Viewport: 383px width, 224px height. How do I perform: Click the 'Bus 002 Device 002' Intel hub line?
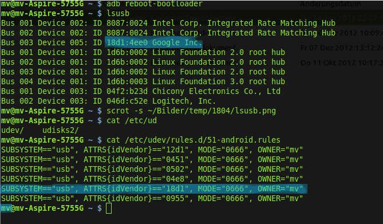168,33
